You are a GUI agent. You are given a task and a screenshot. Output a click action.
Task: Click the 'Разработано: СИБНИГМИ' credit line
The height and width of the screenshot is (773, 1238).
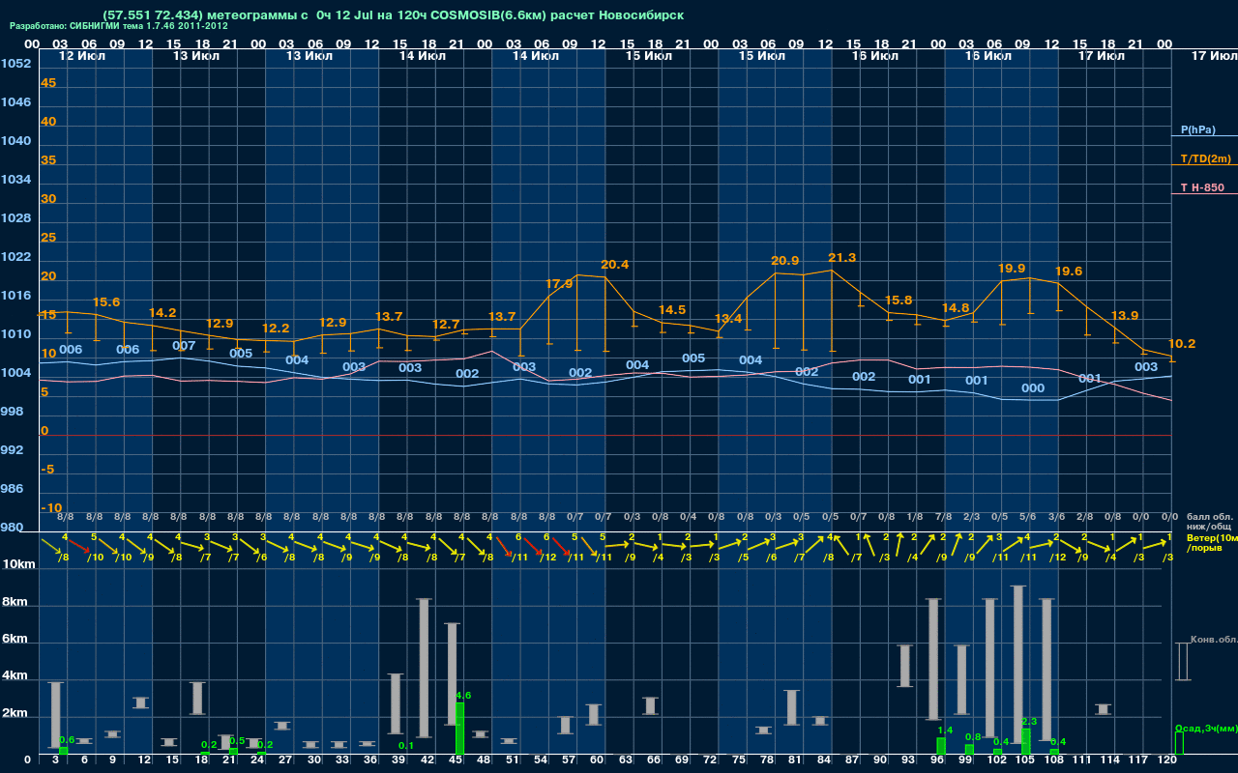pos(119,26)
